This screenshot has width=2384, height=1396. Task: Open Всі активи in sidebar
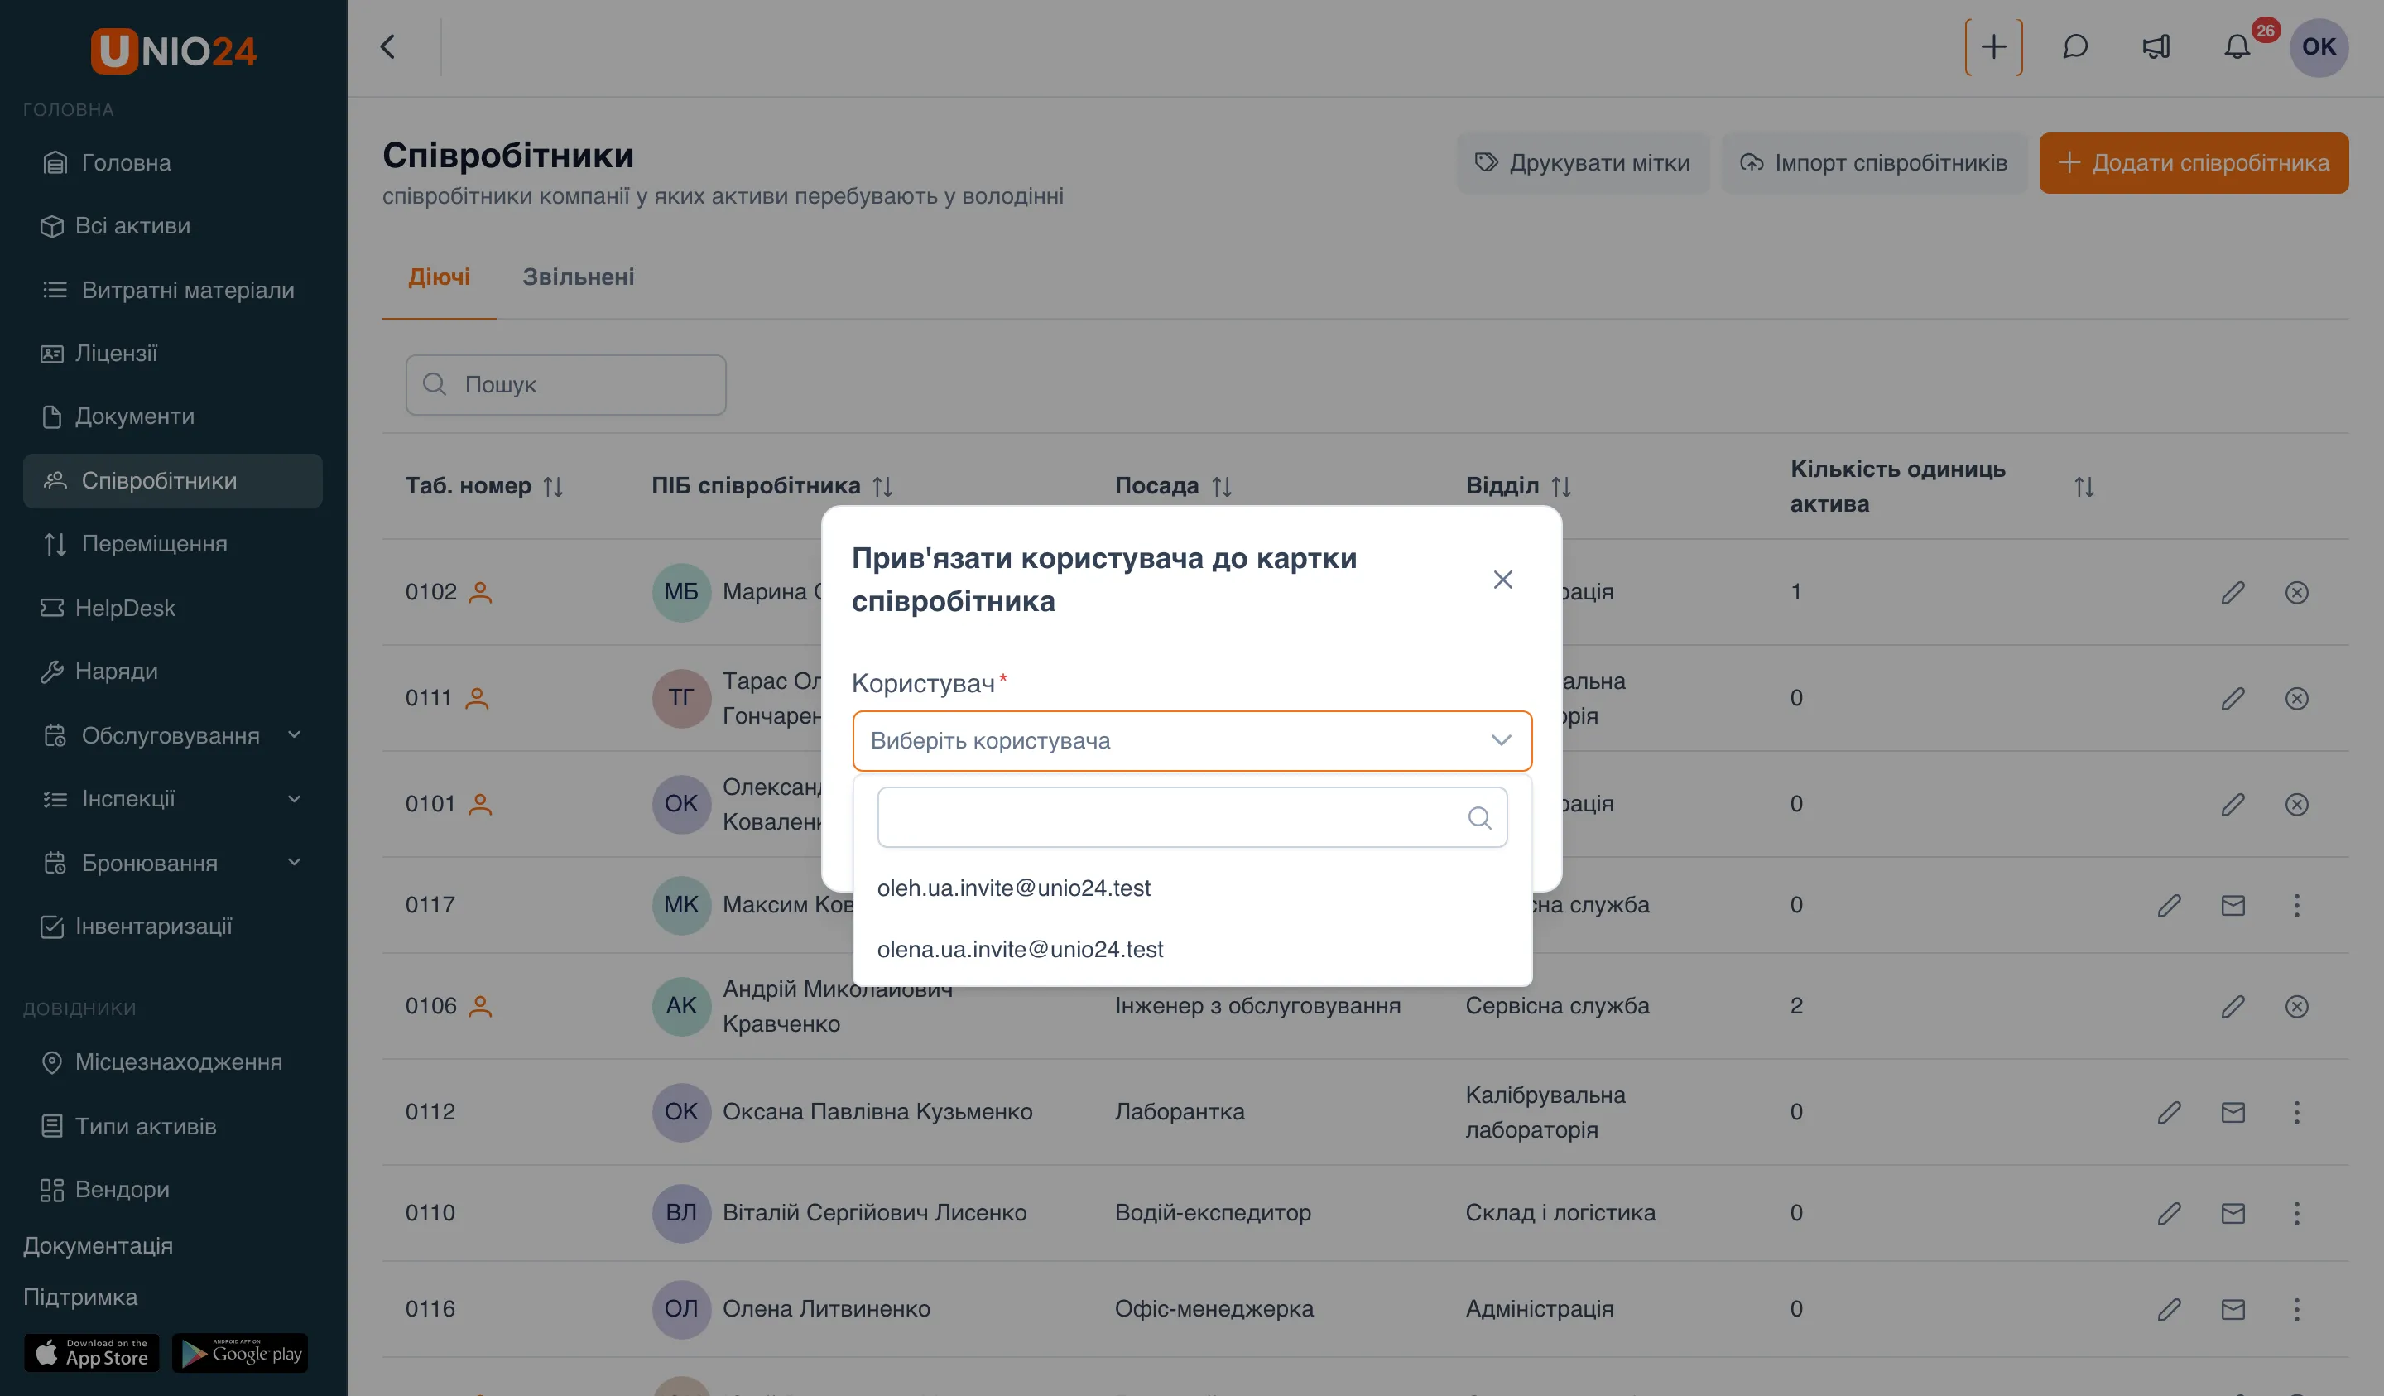point(173,226)
